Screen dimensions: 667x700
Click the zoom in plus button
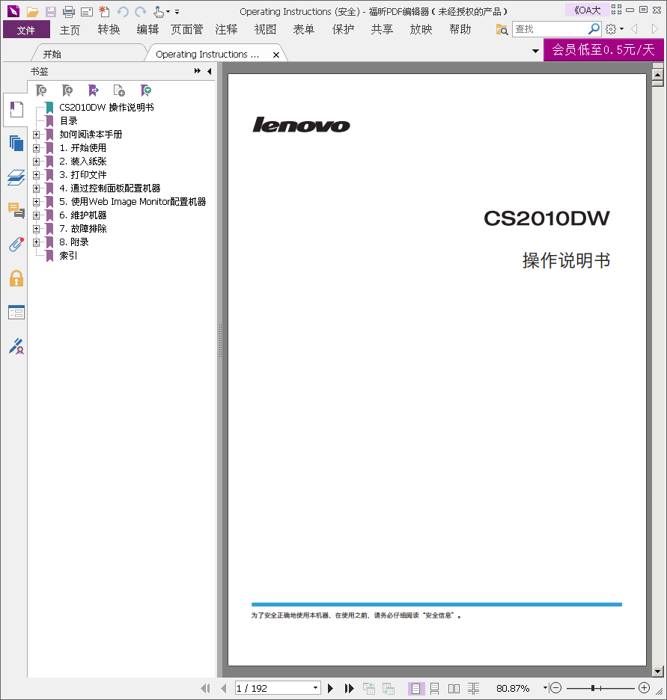[644, 688]
